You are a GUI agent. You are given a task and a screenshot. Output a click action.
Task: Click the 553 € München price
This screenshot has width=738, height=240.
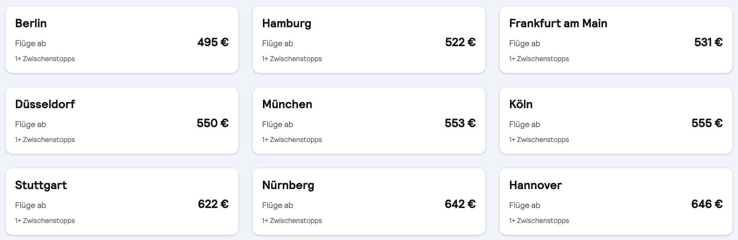[x=460, y=123]
